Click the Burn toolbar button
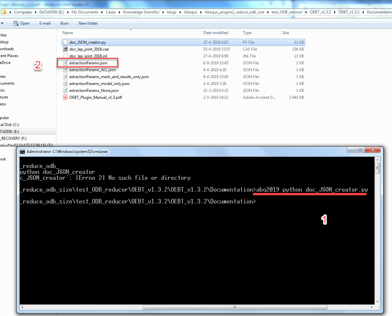Image resolution: width=392 pixels, height=316 pixels. tap(64, 23)
